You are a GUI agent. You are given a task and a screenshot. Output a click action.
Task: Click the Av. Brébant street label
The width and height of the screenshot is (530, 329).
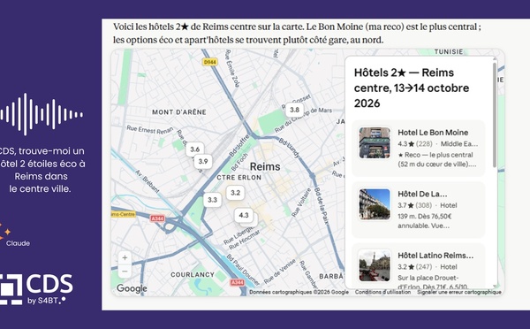[x=148, y=181]
